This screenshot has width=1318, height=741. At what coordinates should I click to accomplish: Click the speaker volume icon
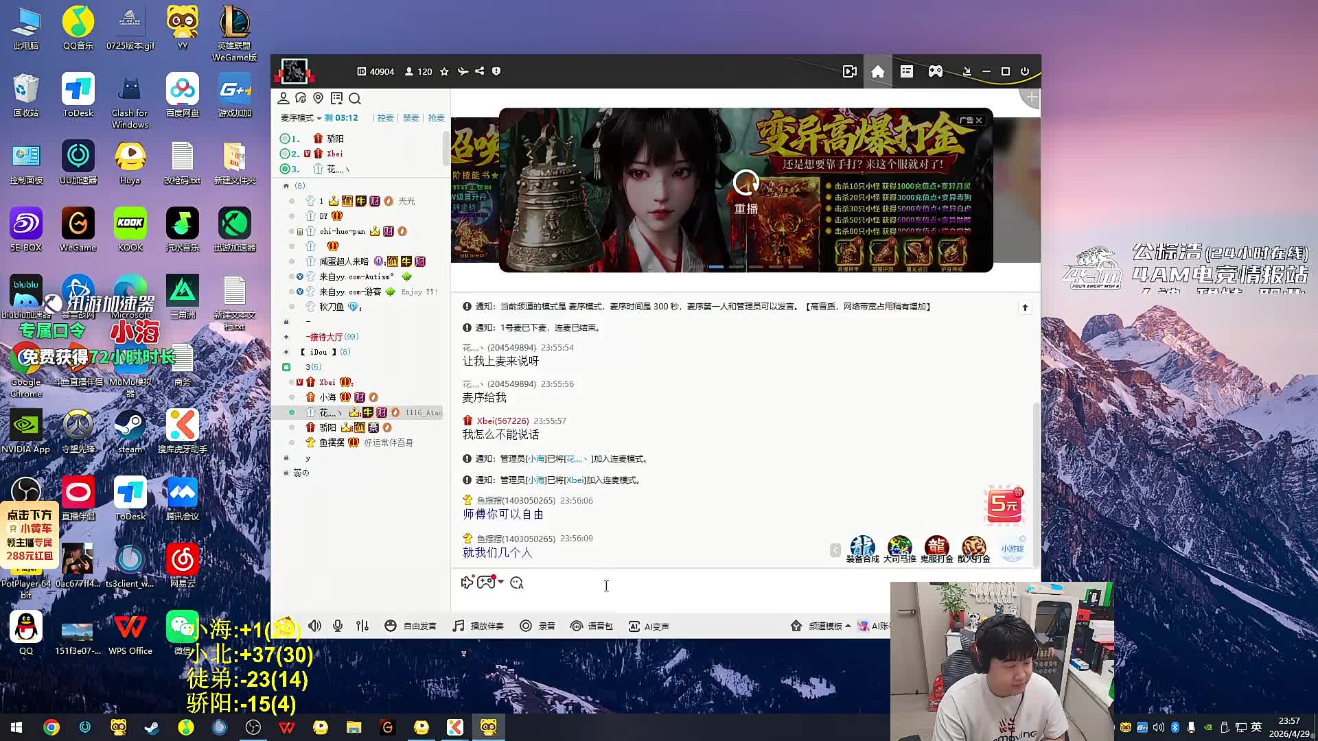(x=315, y=626)
